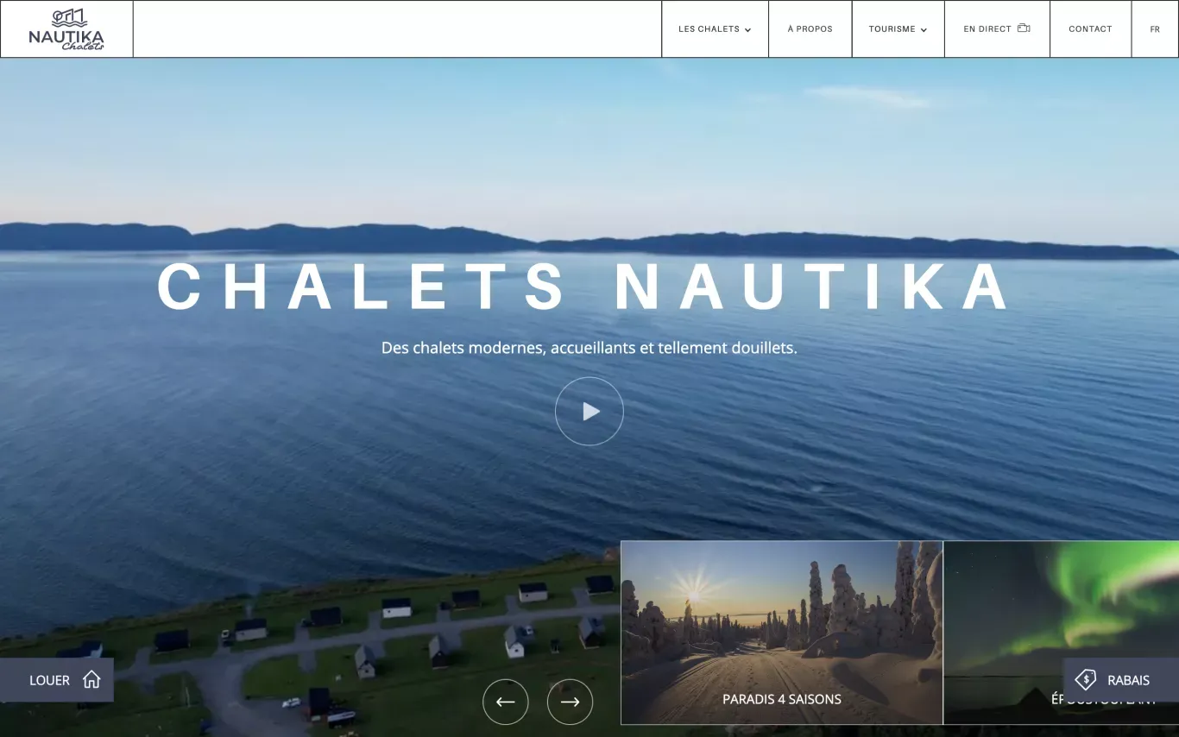Expand the Les Chalets dropdown chevron
The width and height of the screenshot is (1179, 737).
coord(747,30)
